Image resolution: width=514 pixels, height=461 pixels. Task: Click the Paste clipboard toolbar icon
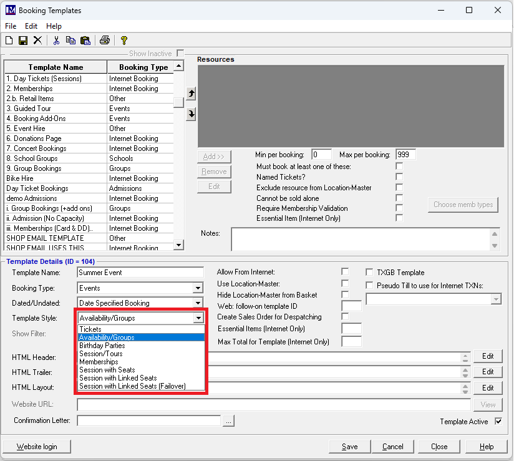coord(85,41)
